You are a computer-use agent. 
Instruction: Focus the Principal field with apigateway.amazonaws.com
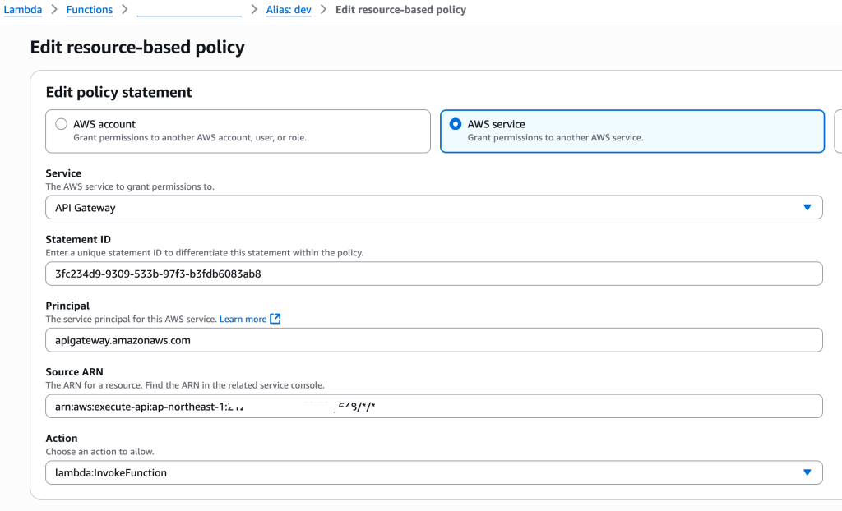pyautogui.click(x=433, y=340)
